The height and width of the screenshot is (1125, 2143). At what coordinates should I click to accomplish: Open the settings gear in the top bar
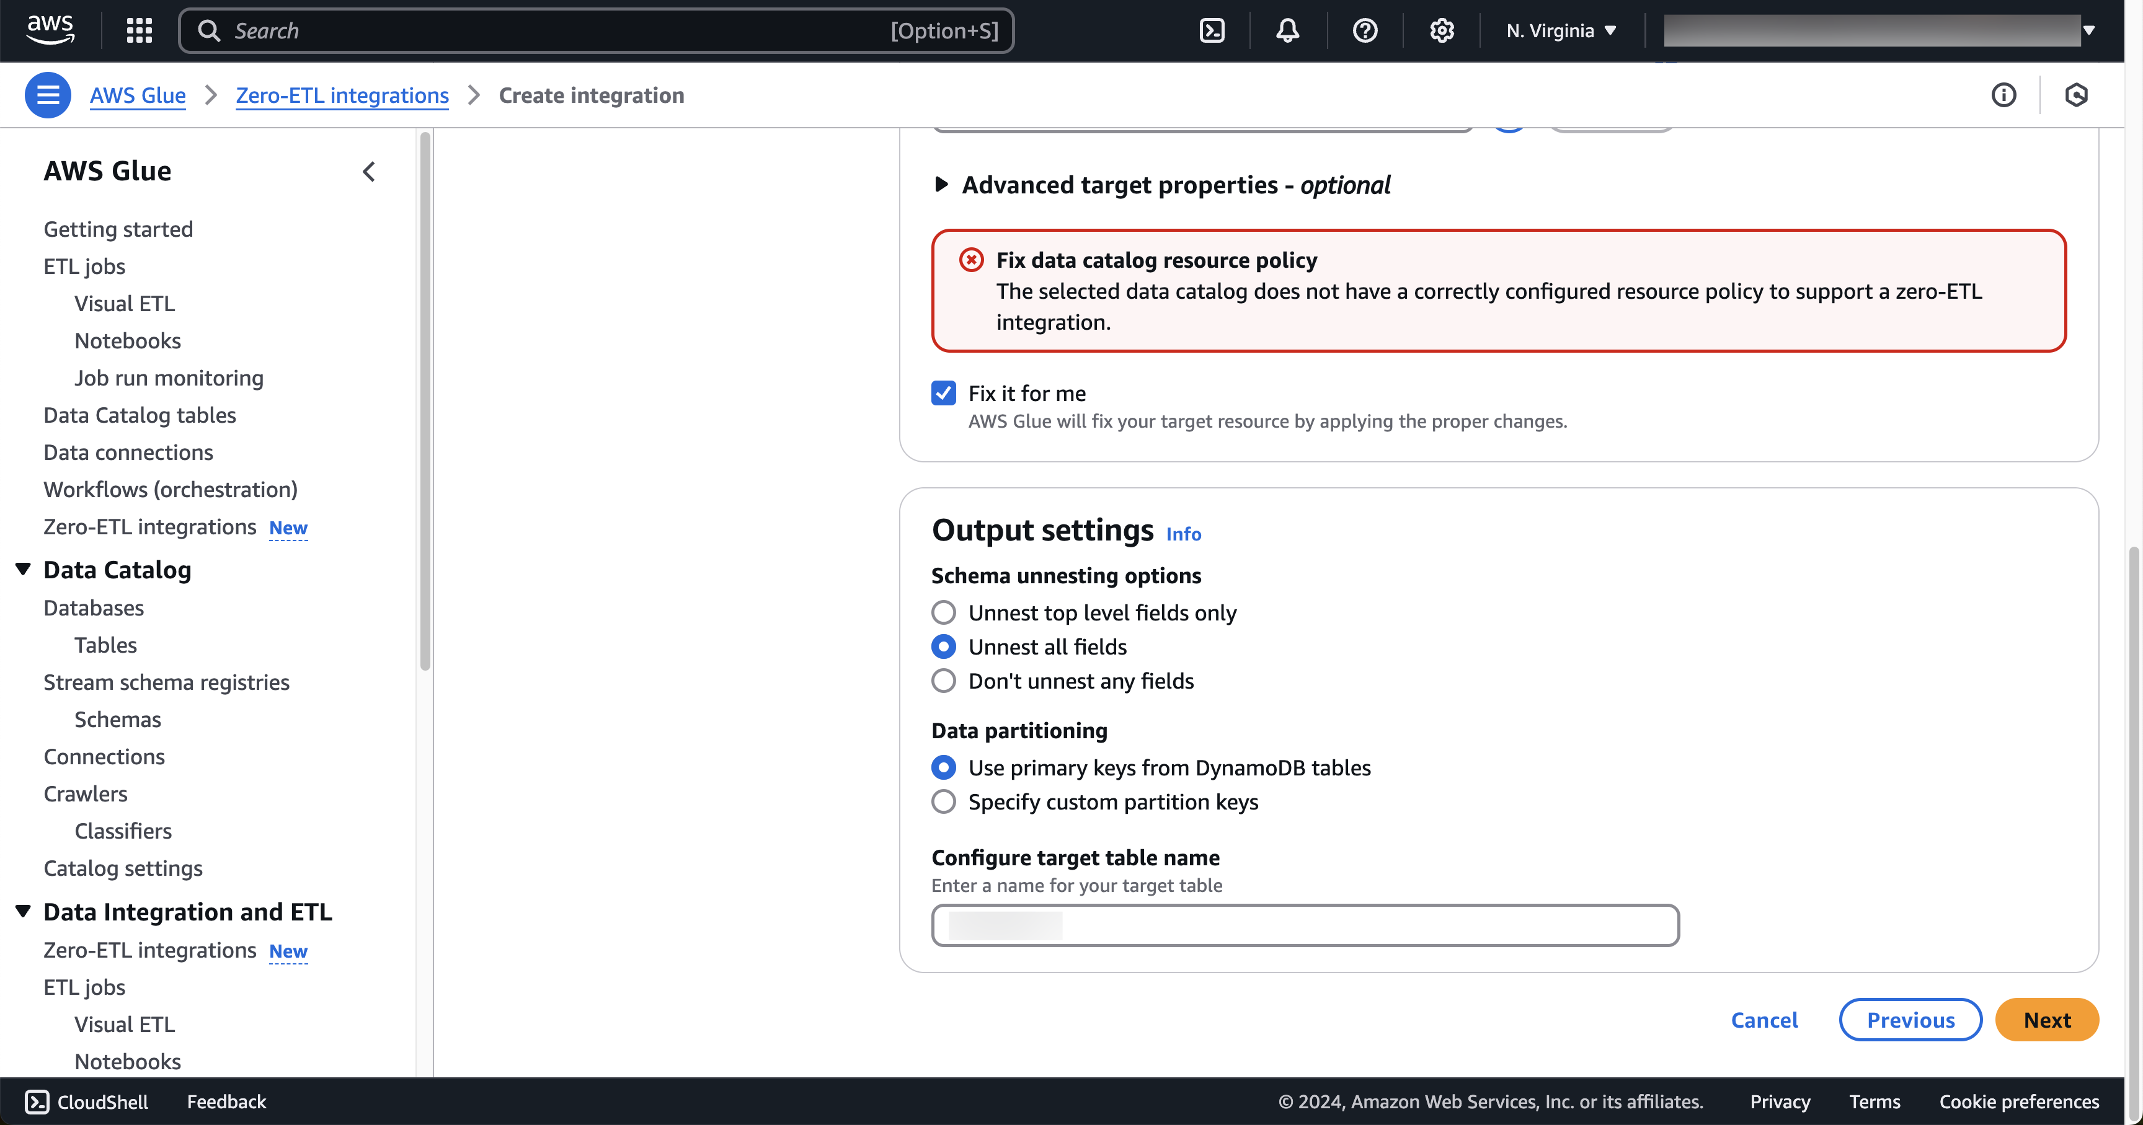point(1441,31)
